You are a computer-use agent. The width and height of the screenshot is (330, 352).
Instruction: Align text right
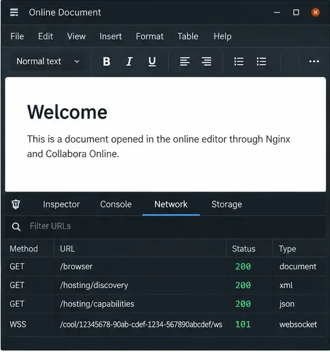coord(206,61)
